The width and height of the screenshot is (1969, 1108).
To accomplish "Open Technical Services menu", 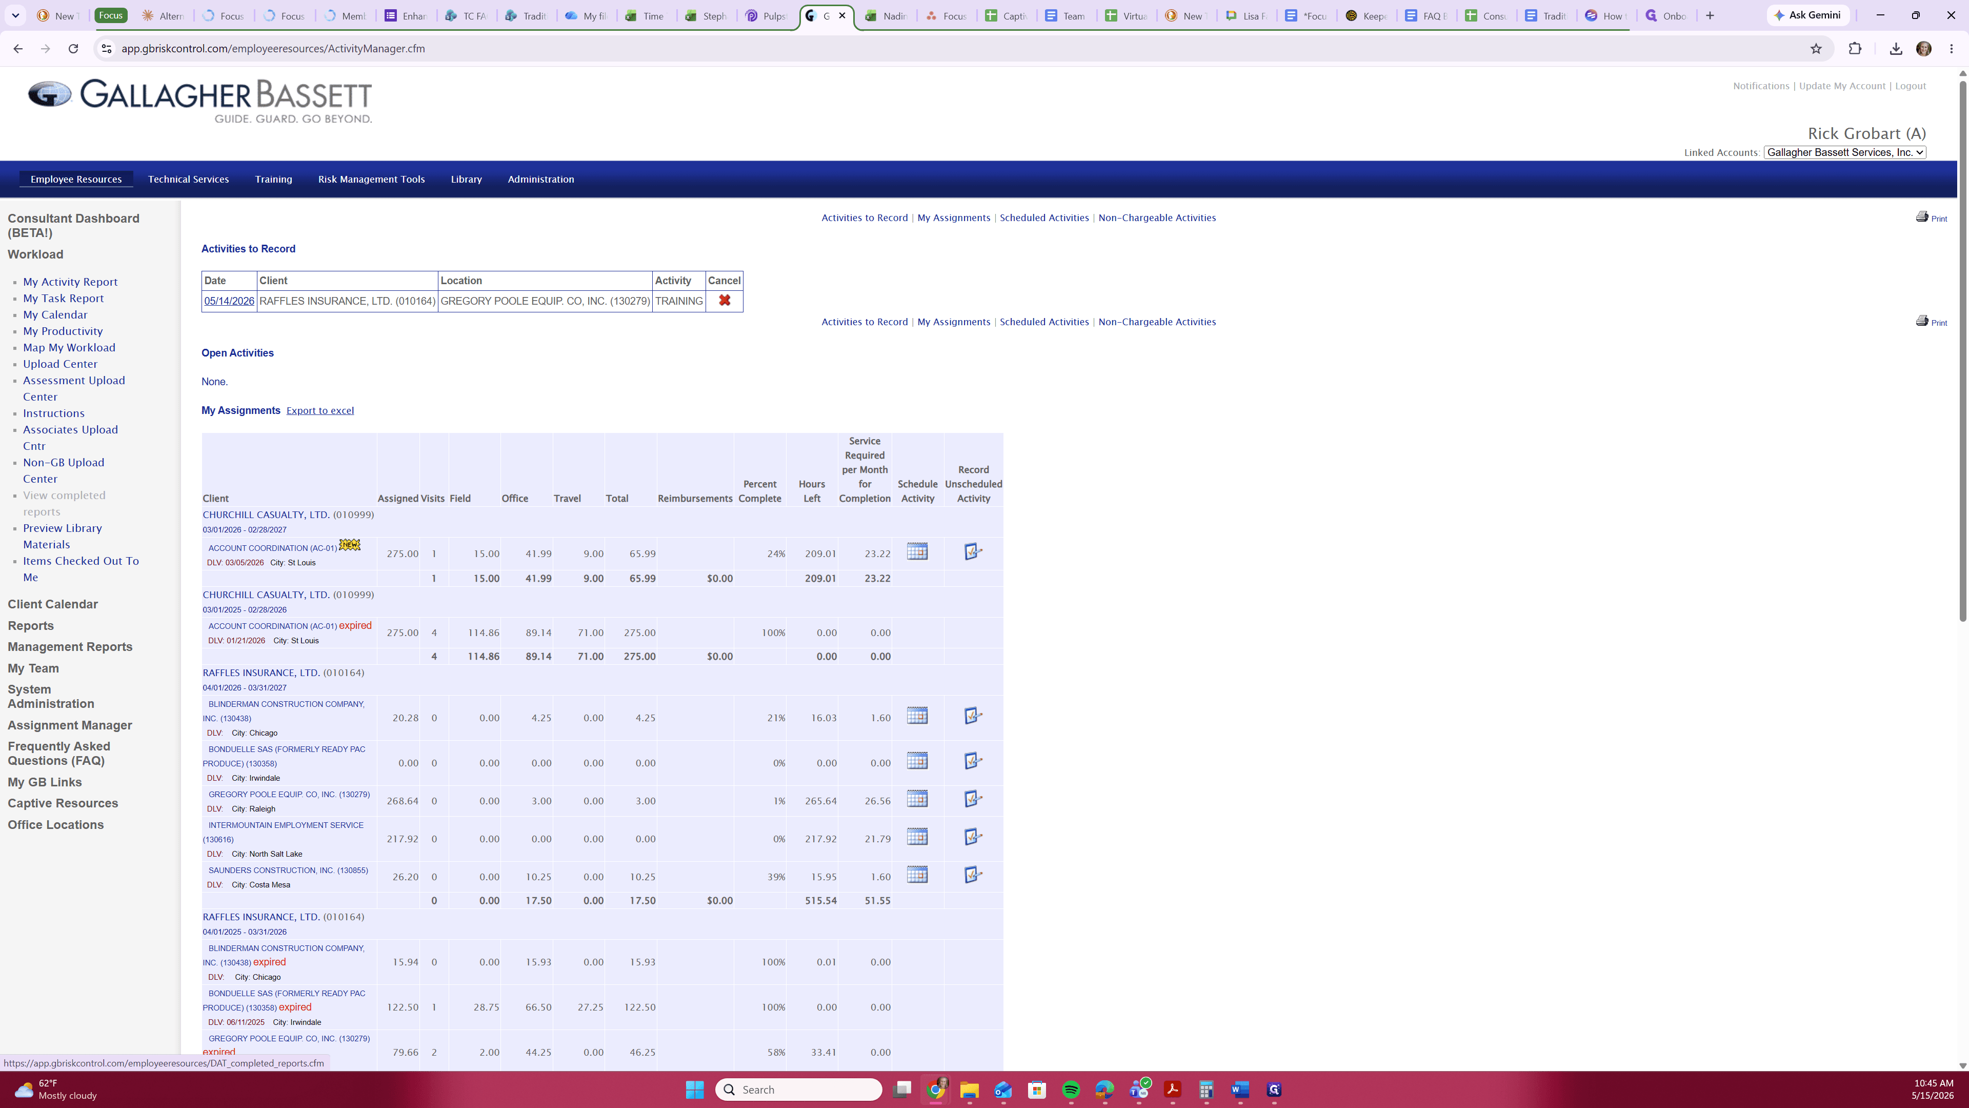I will tap(188, 179).
